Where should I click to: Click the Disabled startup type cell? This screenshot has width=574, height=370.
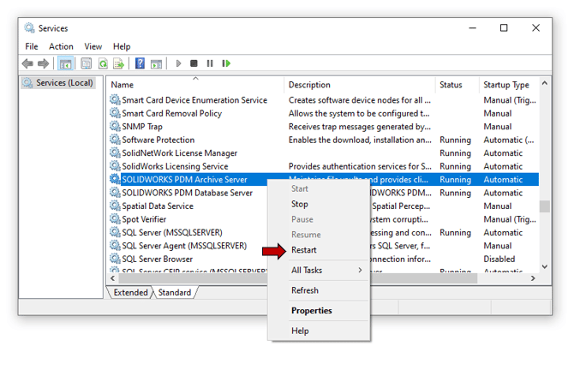tap(499, 259)
